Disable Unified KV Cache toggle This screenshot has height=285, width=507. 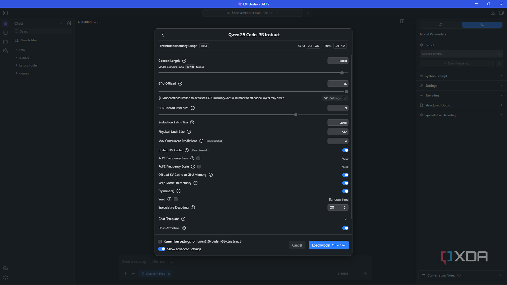(345, 150)
